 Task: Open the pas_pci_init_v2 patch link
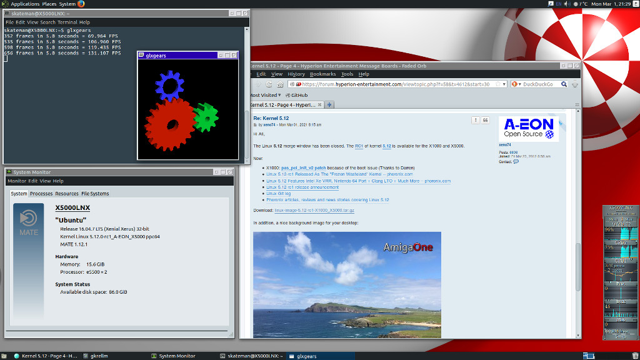pos(303,167)
